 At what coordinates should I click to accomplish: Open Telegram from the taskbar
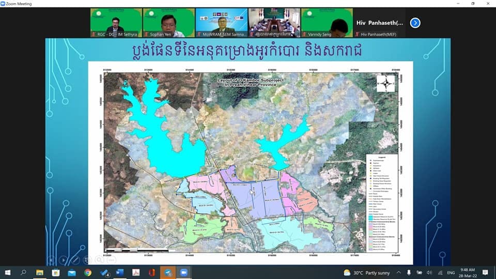coord(168,272)
